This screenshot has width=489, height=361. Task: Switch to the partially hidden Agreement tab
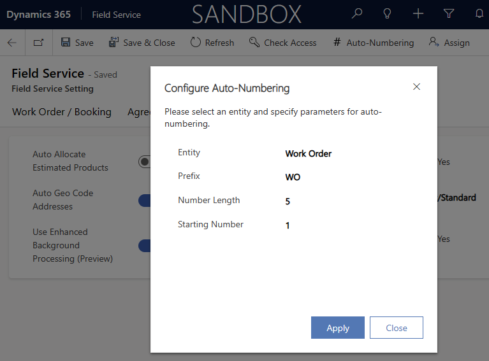click(139, 112)
